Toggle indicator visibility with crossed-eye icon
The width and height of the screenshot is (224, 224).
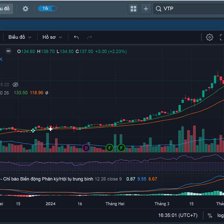16,85
